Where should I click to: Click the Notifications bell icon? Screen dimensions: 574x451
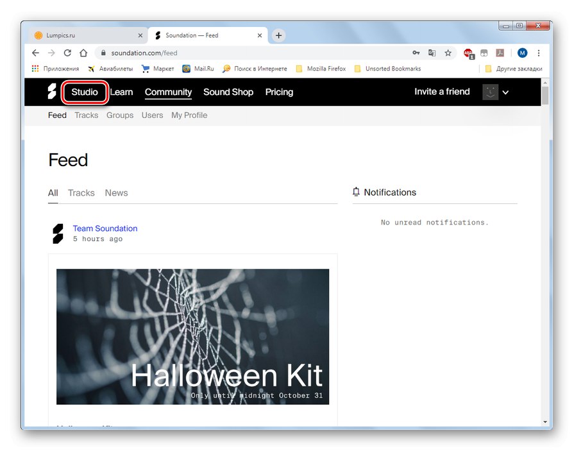click(356, 192)
